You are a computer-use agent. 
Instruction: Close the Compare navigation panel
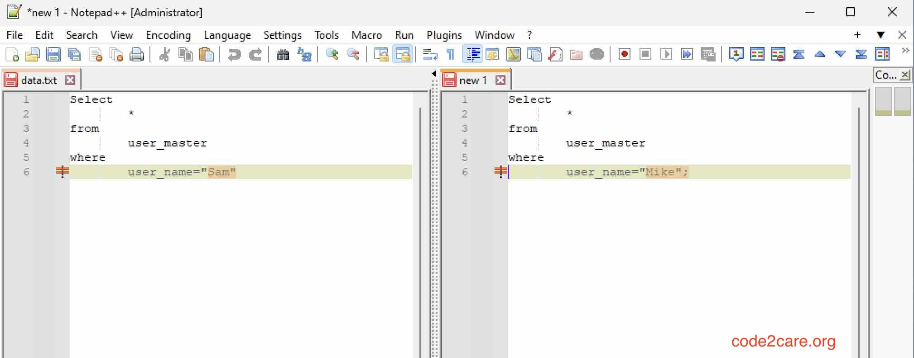[x=904, y=75]
